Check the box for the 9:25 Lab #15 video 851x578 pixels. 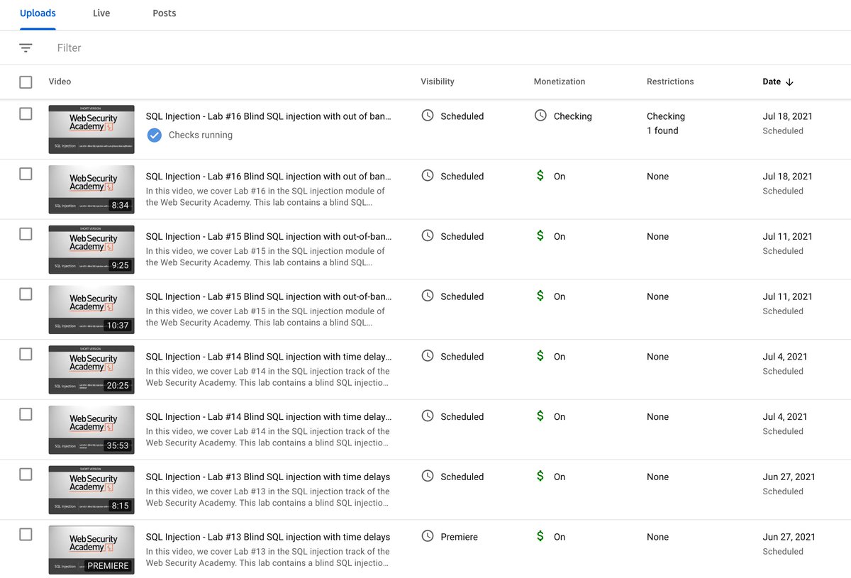(26, 234)
